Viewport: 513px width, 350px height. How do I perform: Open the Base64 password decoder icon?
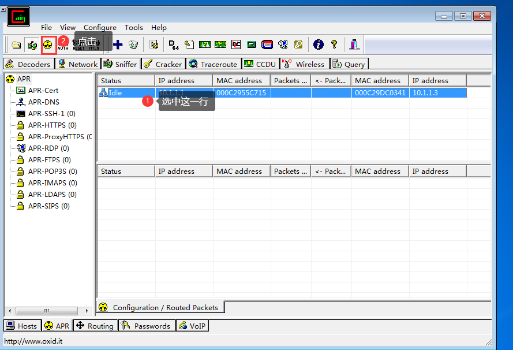(173, 44)
